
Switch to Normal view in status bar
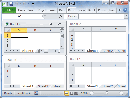pyautogui.click(x=67, y=93)
